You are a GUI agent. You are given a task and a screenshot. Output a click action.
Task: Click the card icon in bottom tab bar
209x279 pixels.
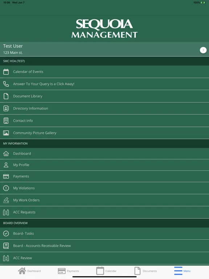click(62, 271)
